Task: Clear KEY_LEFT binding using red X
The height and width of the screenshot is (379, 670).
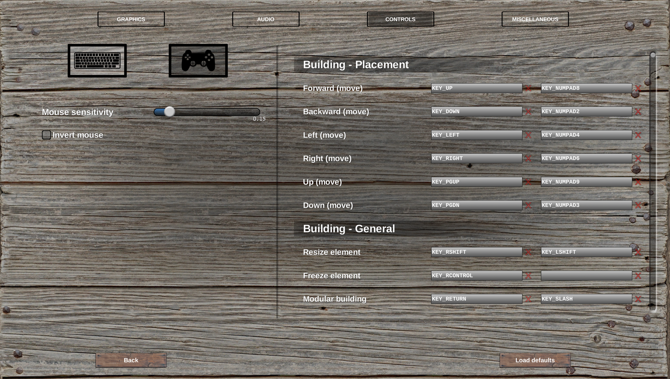Action: 528,135
